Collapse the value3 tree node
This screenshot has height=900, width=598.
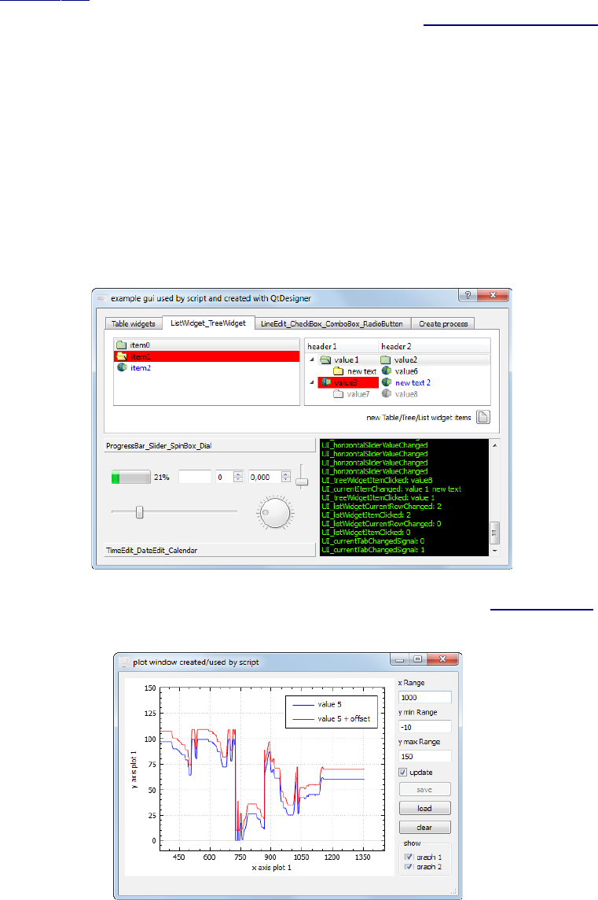(x=312, y=382)
